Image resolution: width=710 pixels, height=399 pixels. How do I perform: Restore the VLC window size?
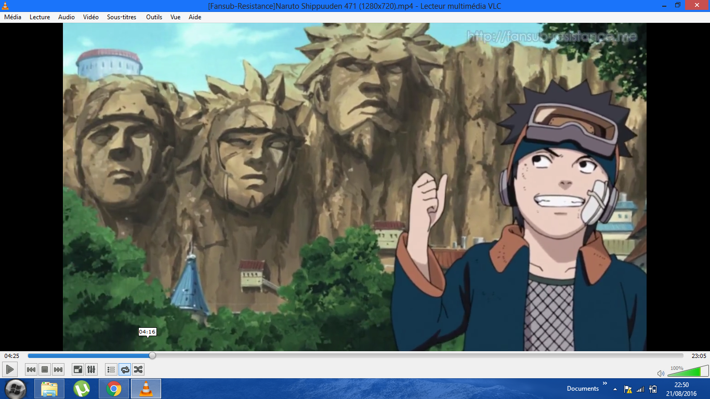(678, 5)
